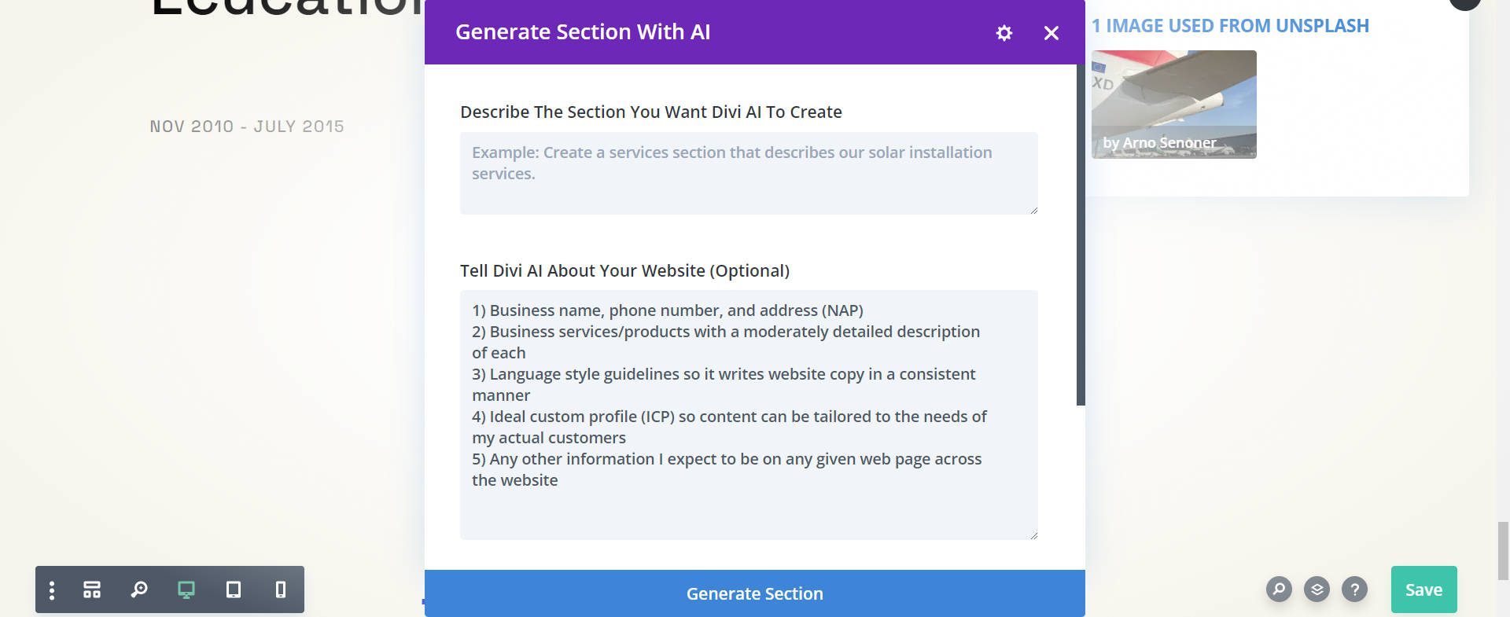The height and width of the screenshot is (617, 1510).
Task: Expand builder options with the three-dot icon
Action: pos(52,589)
